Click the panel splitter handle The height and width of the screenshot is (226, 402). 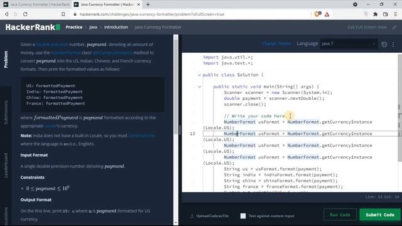pyautogui.click(x=180, y=130)
